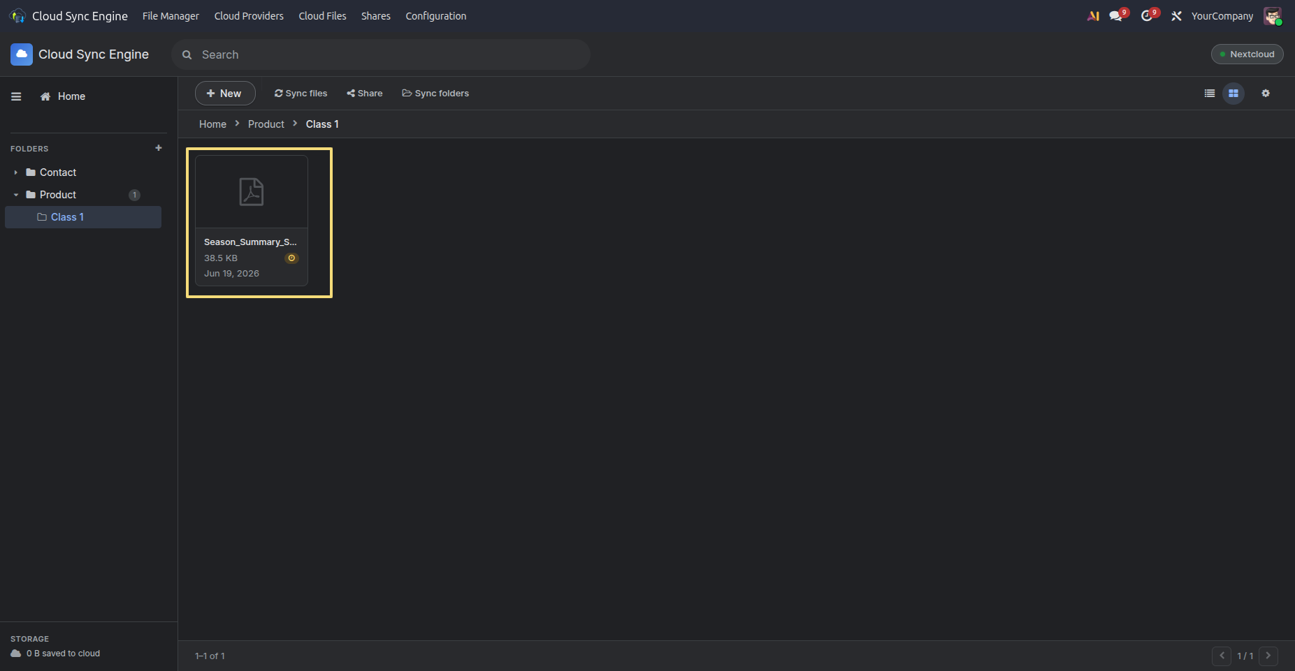The image size is (1295, 671).
Task: Select the Class 1 folder in tree
Action: coord(83,217)
